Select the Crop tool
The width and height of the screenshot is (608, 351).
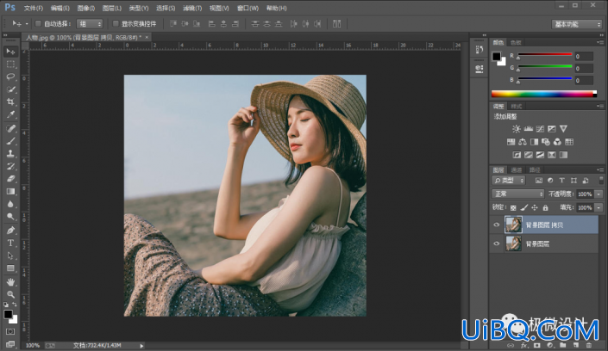pos(10,102)
